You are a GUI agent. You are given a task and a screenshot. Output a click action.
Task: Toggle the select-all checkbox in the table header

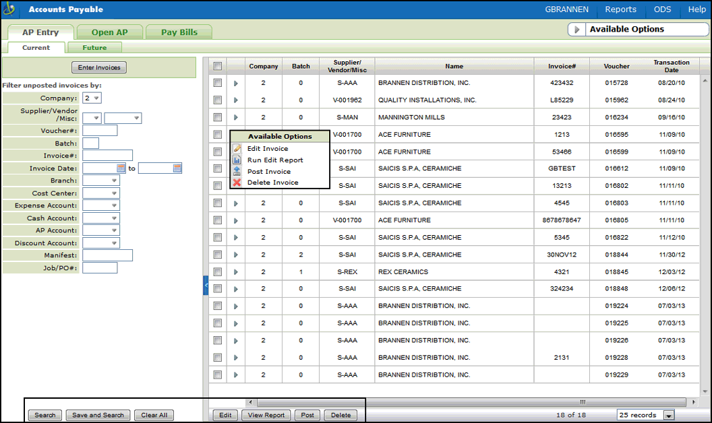point(217,66)
